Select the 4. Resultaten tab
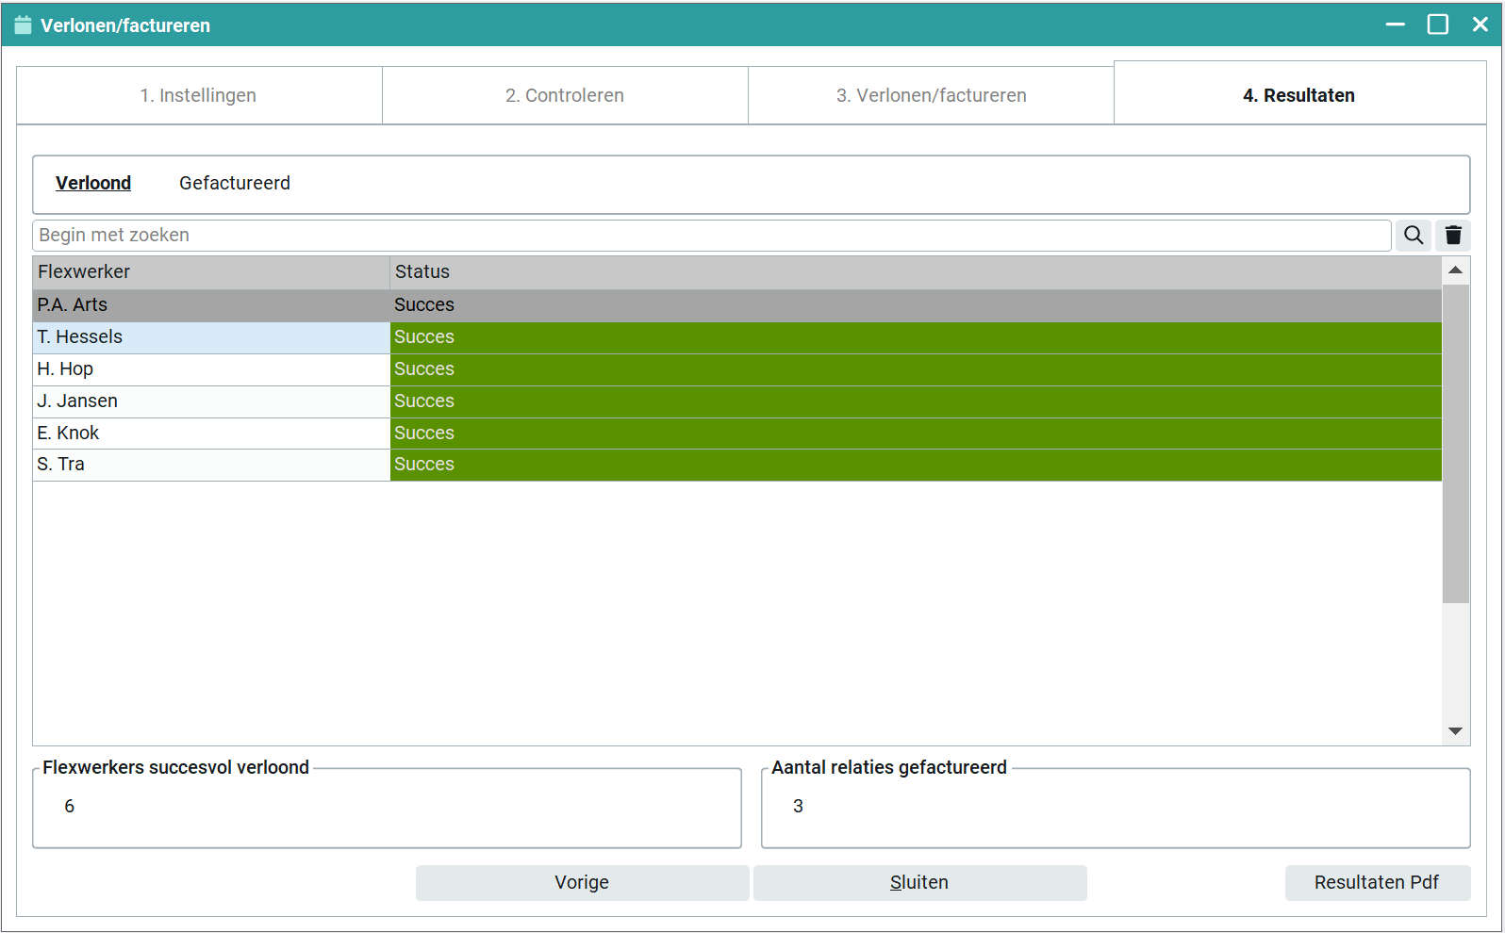 click(x=1298, y=95)
